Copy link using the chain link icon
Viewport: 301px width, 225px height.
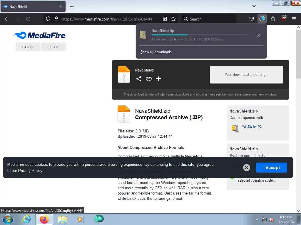(x=148, y=79)
